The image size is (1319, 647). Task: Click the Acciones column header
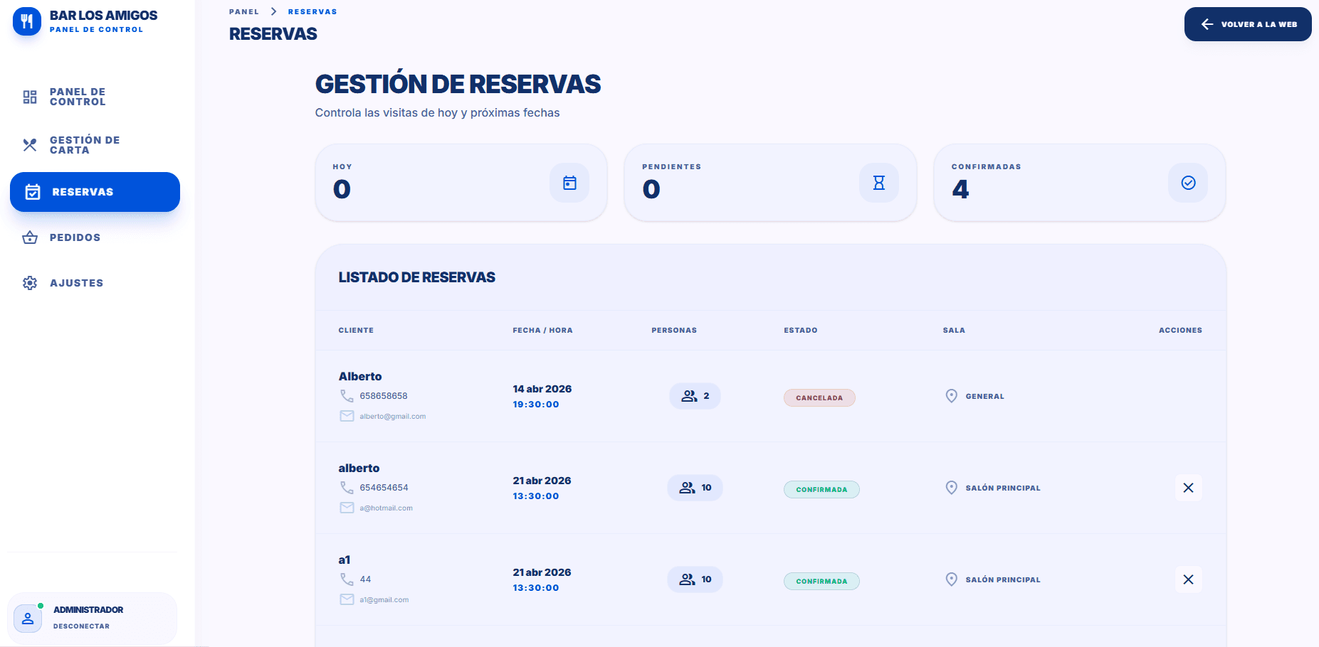(x=1180, y=331)
